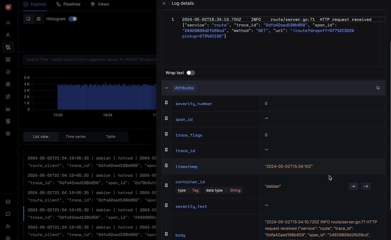Image resolution: width=391 pixels, height=240 pixels.
Task: Click left-arrow filter button for container_id
Action: point(354,186)
